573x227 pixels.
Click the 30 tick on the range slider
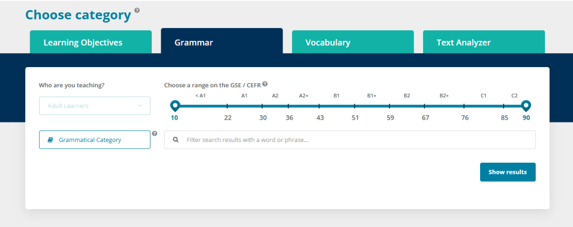[263, 106]
